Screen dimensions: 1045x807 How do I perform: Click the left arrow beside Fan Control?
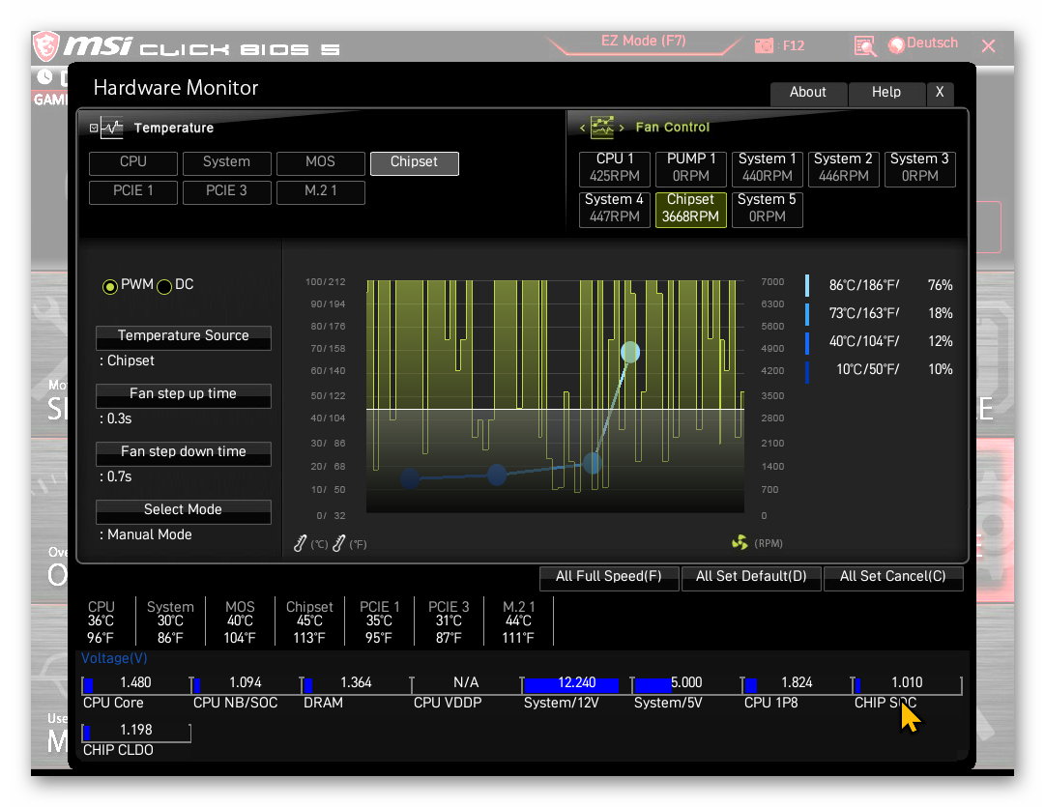[x=582, y=128]
